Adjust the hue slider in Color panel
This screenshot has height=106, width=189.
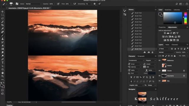(185, 18)
